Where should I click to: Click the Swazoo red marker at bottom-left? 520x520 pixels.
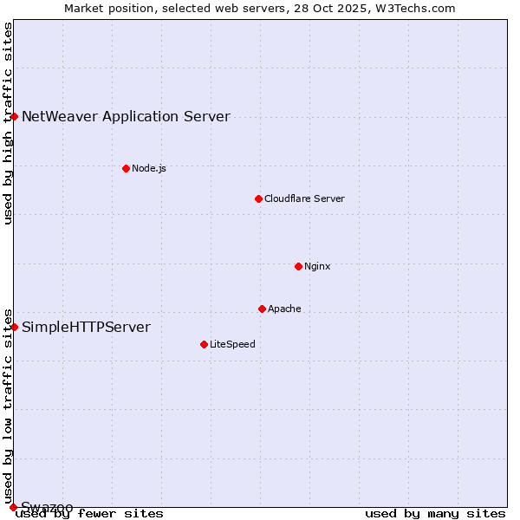click(x=14, y=507)
